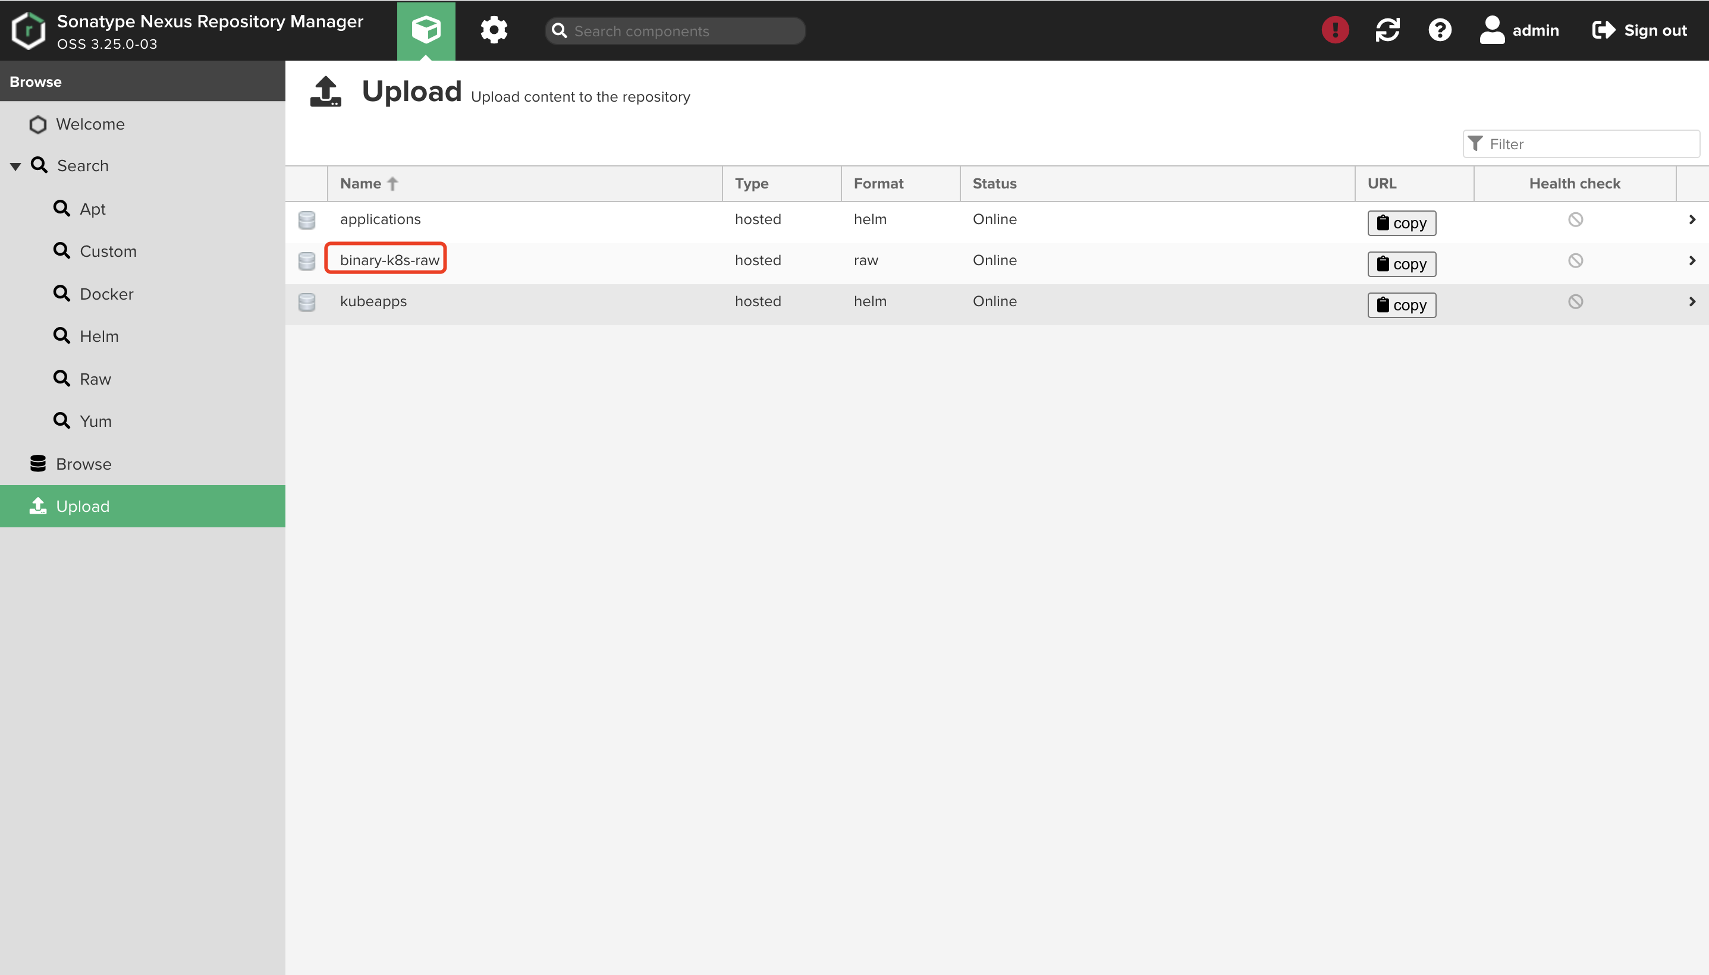Open Custom search
Screen dimensions: 1709x975
coord(108,251)
